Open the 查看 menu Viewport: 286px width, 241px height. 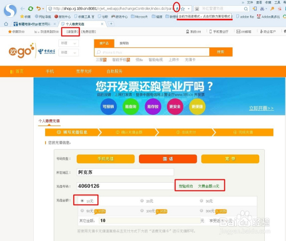pos(259,2)
